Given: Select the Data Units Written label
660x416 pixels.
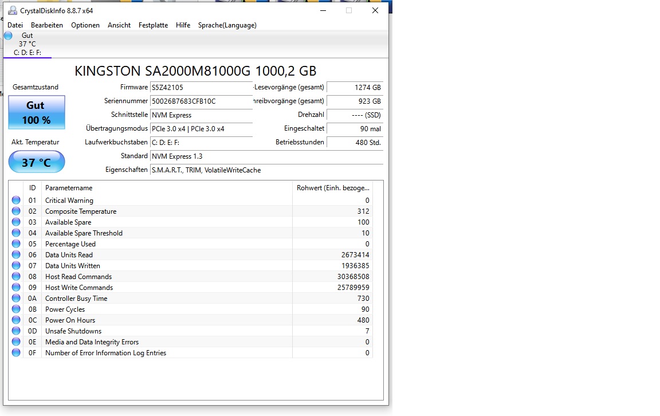Looking at the screenshot, I should pos(72,266).
